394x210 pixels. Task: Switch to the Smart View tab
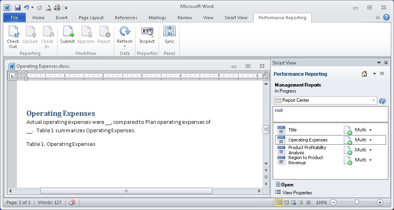pyautogui.click(x=236, y=18)
